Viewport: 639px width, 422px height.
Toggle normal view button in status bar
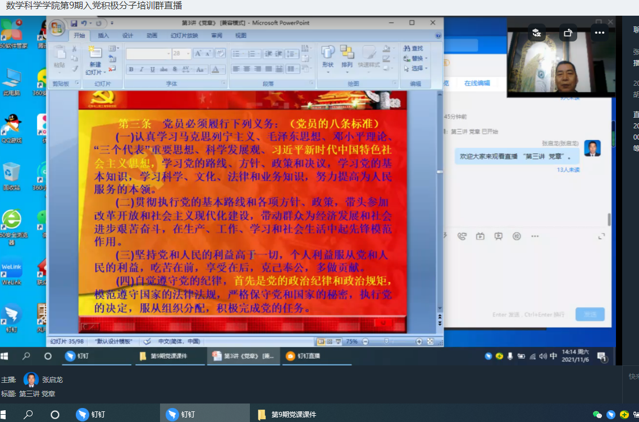pos(321,341)
